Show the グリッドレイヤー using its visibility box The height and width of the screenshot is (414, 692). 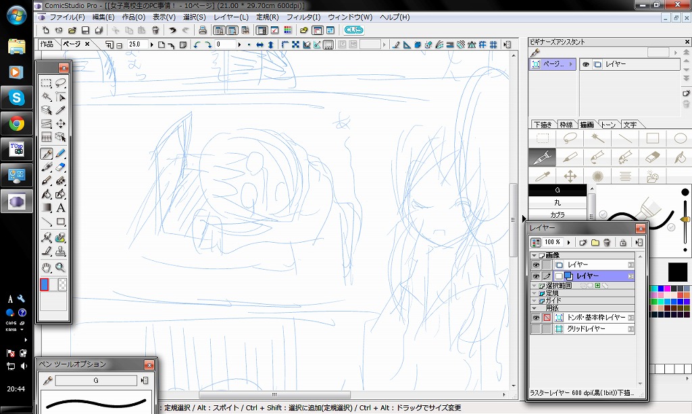click(x=535, y=329)
